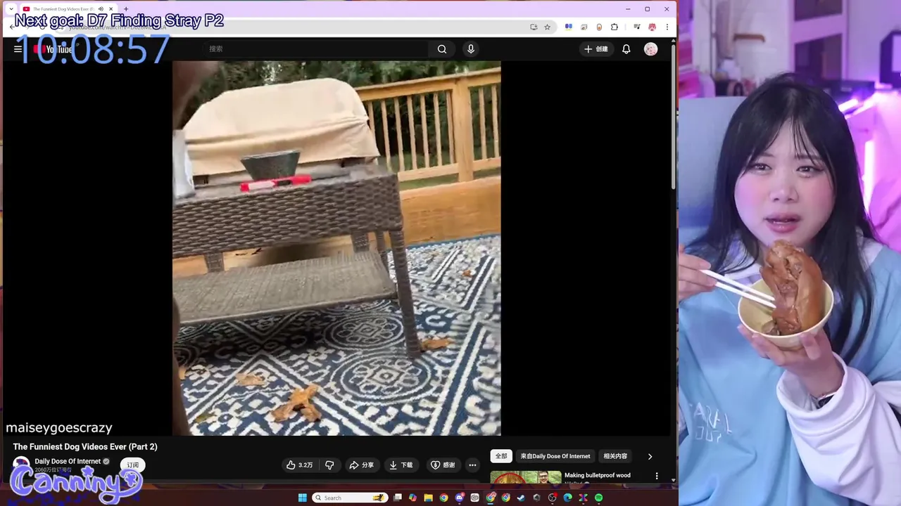Image resolution: width=901 pixels, height=506 pixels.
Task: Open more actions three-dot menu under video
Action: coord(472,465)
